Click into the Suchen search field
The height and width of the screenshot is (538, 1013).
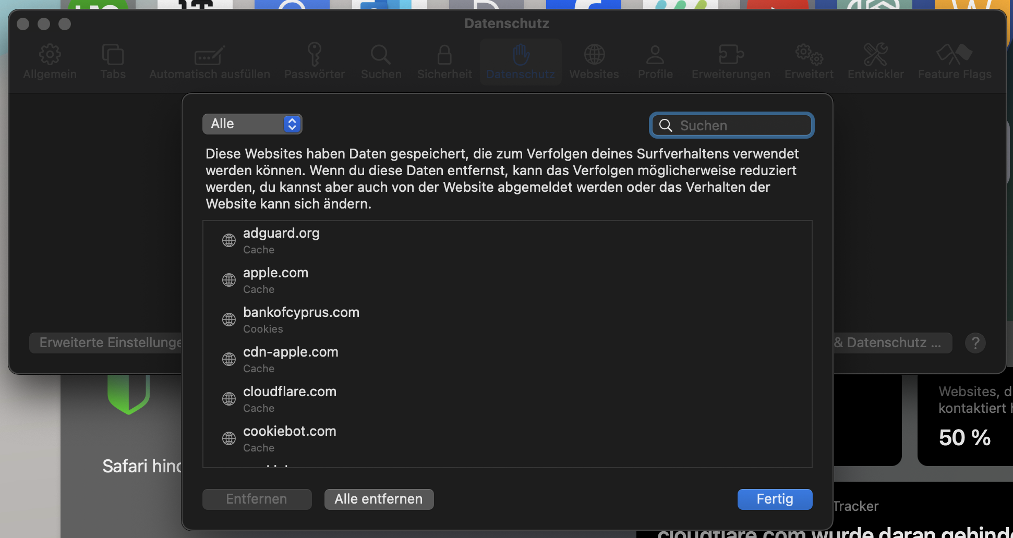(x=731, y=125)
